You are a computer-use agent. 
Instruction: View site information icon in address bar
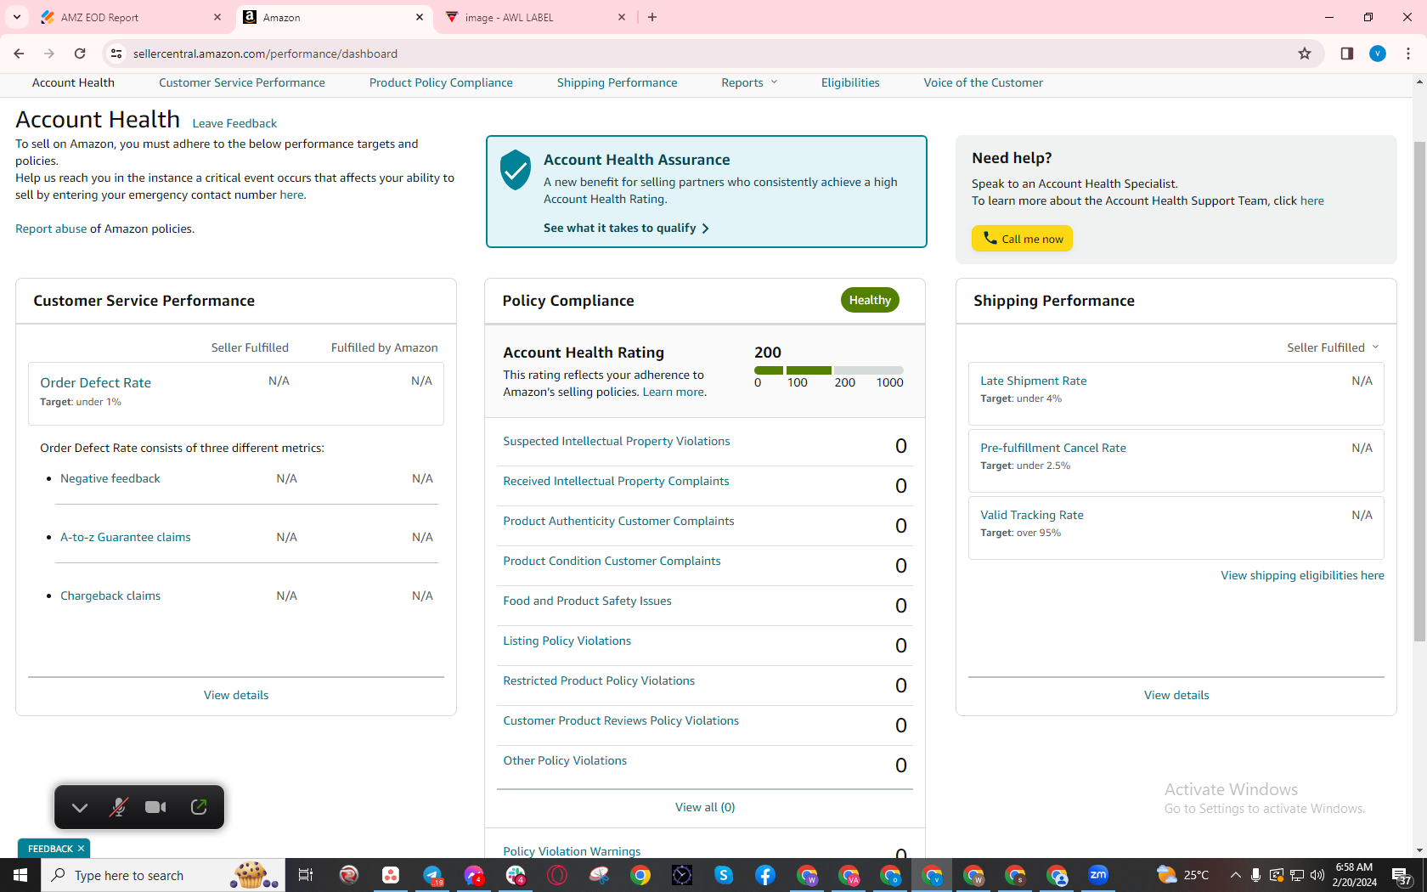click(x=116, y=54)
